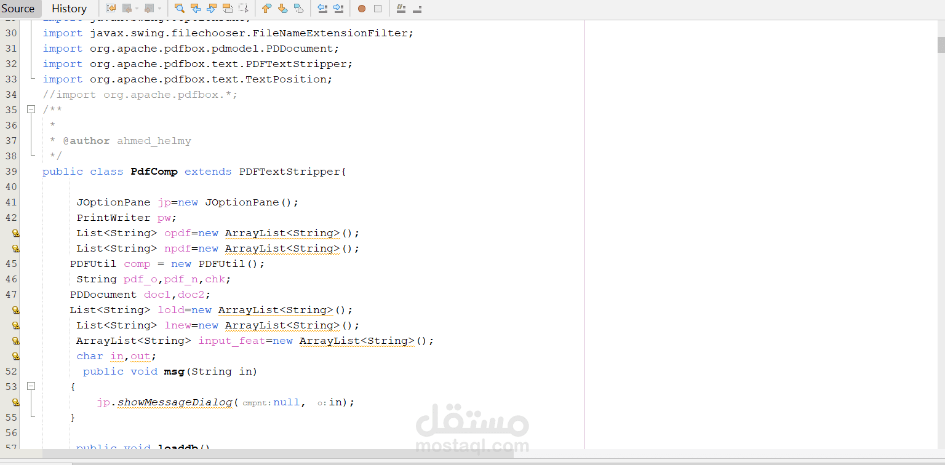Shift the line right
945x465 pixels.
tap(338, 9)
